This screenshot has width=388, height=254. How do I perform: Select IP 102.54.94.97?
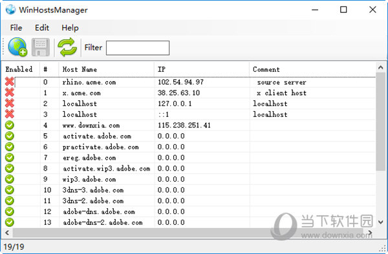pos(180,82)
